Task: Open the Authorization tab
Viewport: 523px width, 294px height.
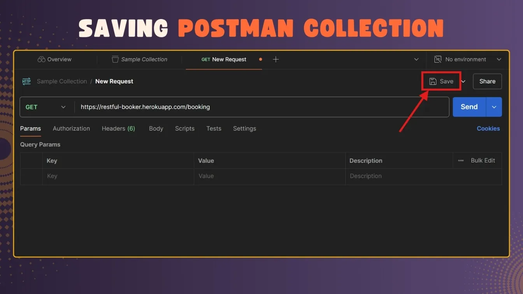Action: tap(71, 128)
